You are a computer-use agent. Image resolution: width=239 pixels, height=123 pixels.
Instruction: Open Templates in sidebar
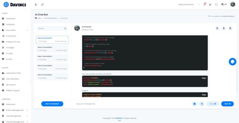tap(10, 25)
